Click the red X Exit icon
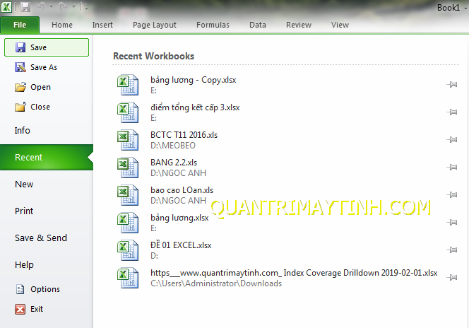This screenshot has height=328, width=469. coord(20,309)
